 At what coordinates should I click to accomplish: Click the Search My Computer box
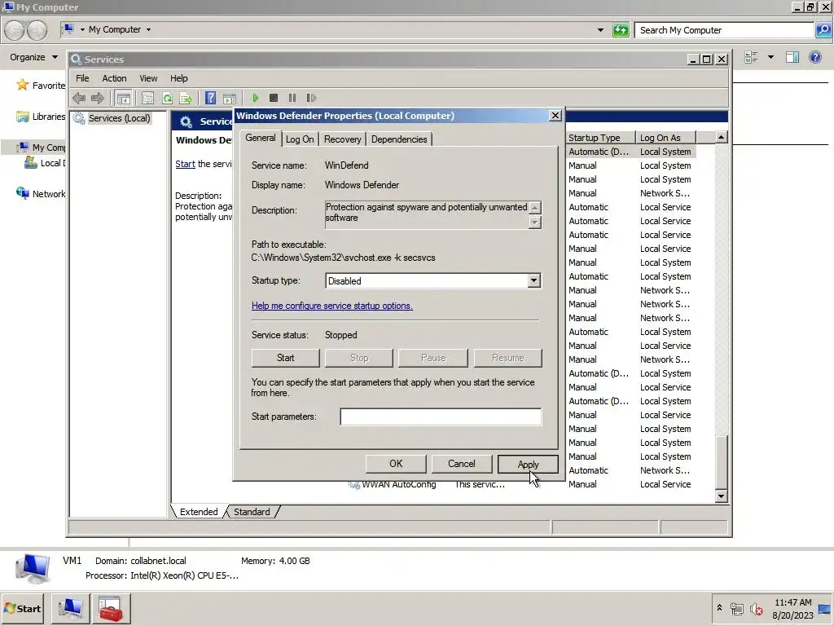pyautogui.click(x=724, y=30)
